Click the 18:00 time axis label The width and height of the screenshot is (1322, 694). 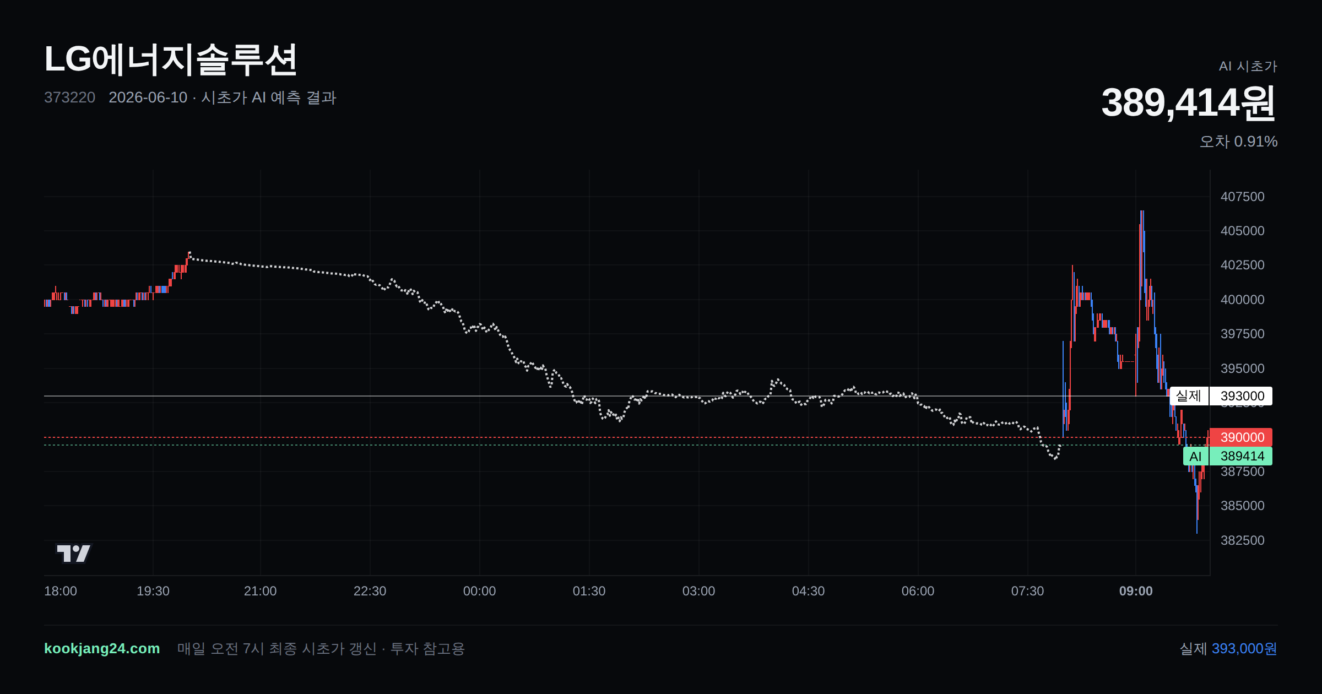click(x=61, y=591)
